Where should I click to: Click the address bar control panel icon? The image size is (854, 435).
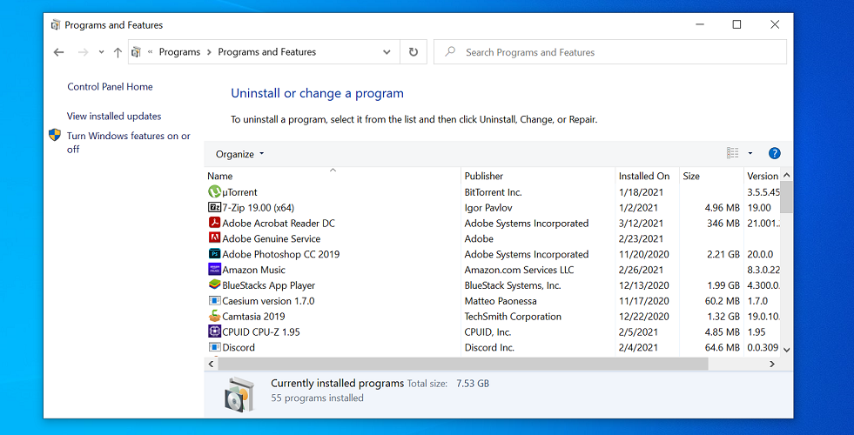point(137,52)
